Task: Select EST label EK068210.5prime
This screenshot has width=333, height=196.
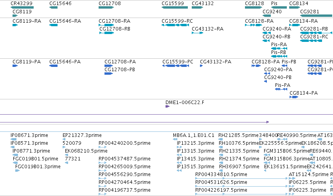Action: pyautogui.click(x=86, y=151)
